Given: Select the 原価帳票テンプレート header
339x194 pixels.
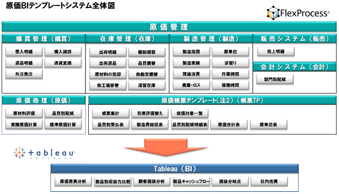Looking at the screenshot, I should pyautogui.click(x=213, y=100).
